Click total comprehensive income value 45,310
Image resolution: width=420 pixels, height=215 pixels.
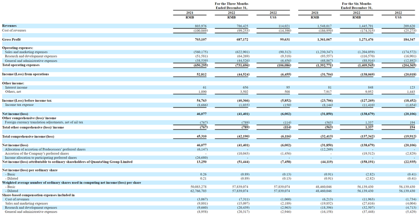202,136
